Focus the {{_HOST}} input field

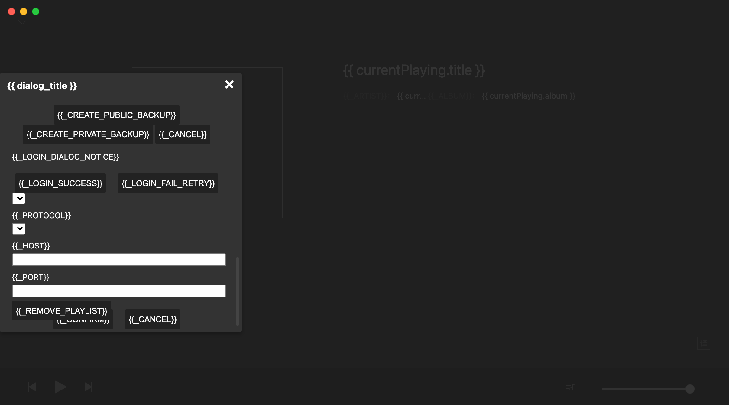coord(119,260)
